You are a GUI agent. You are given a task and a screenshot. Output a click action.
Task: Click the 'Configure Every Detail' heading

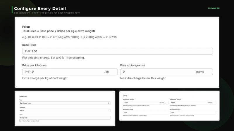[x=40, y=8]
